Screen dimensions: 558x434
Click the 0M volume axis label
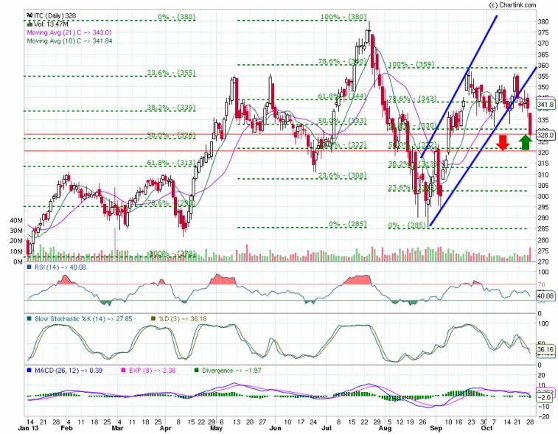(x=18, y=262)
